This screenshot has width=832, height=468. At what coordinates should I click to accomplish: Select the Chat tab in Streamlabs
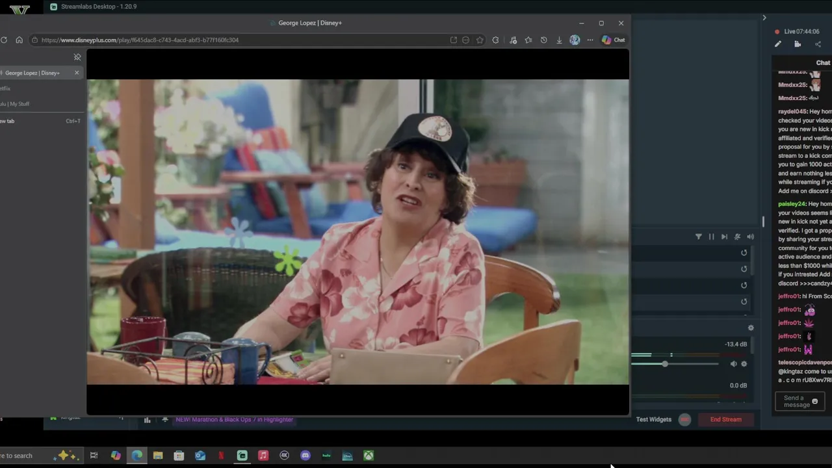click(x=823, y=63)
